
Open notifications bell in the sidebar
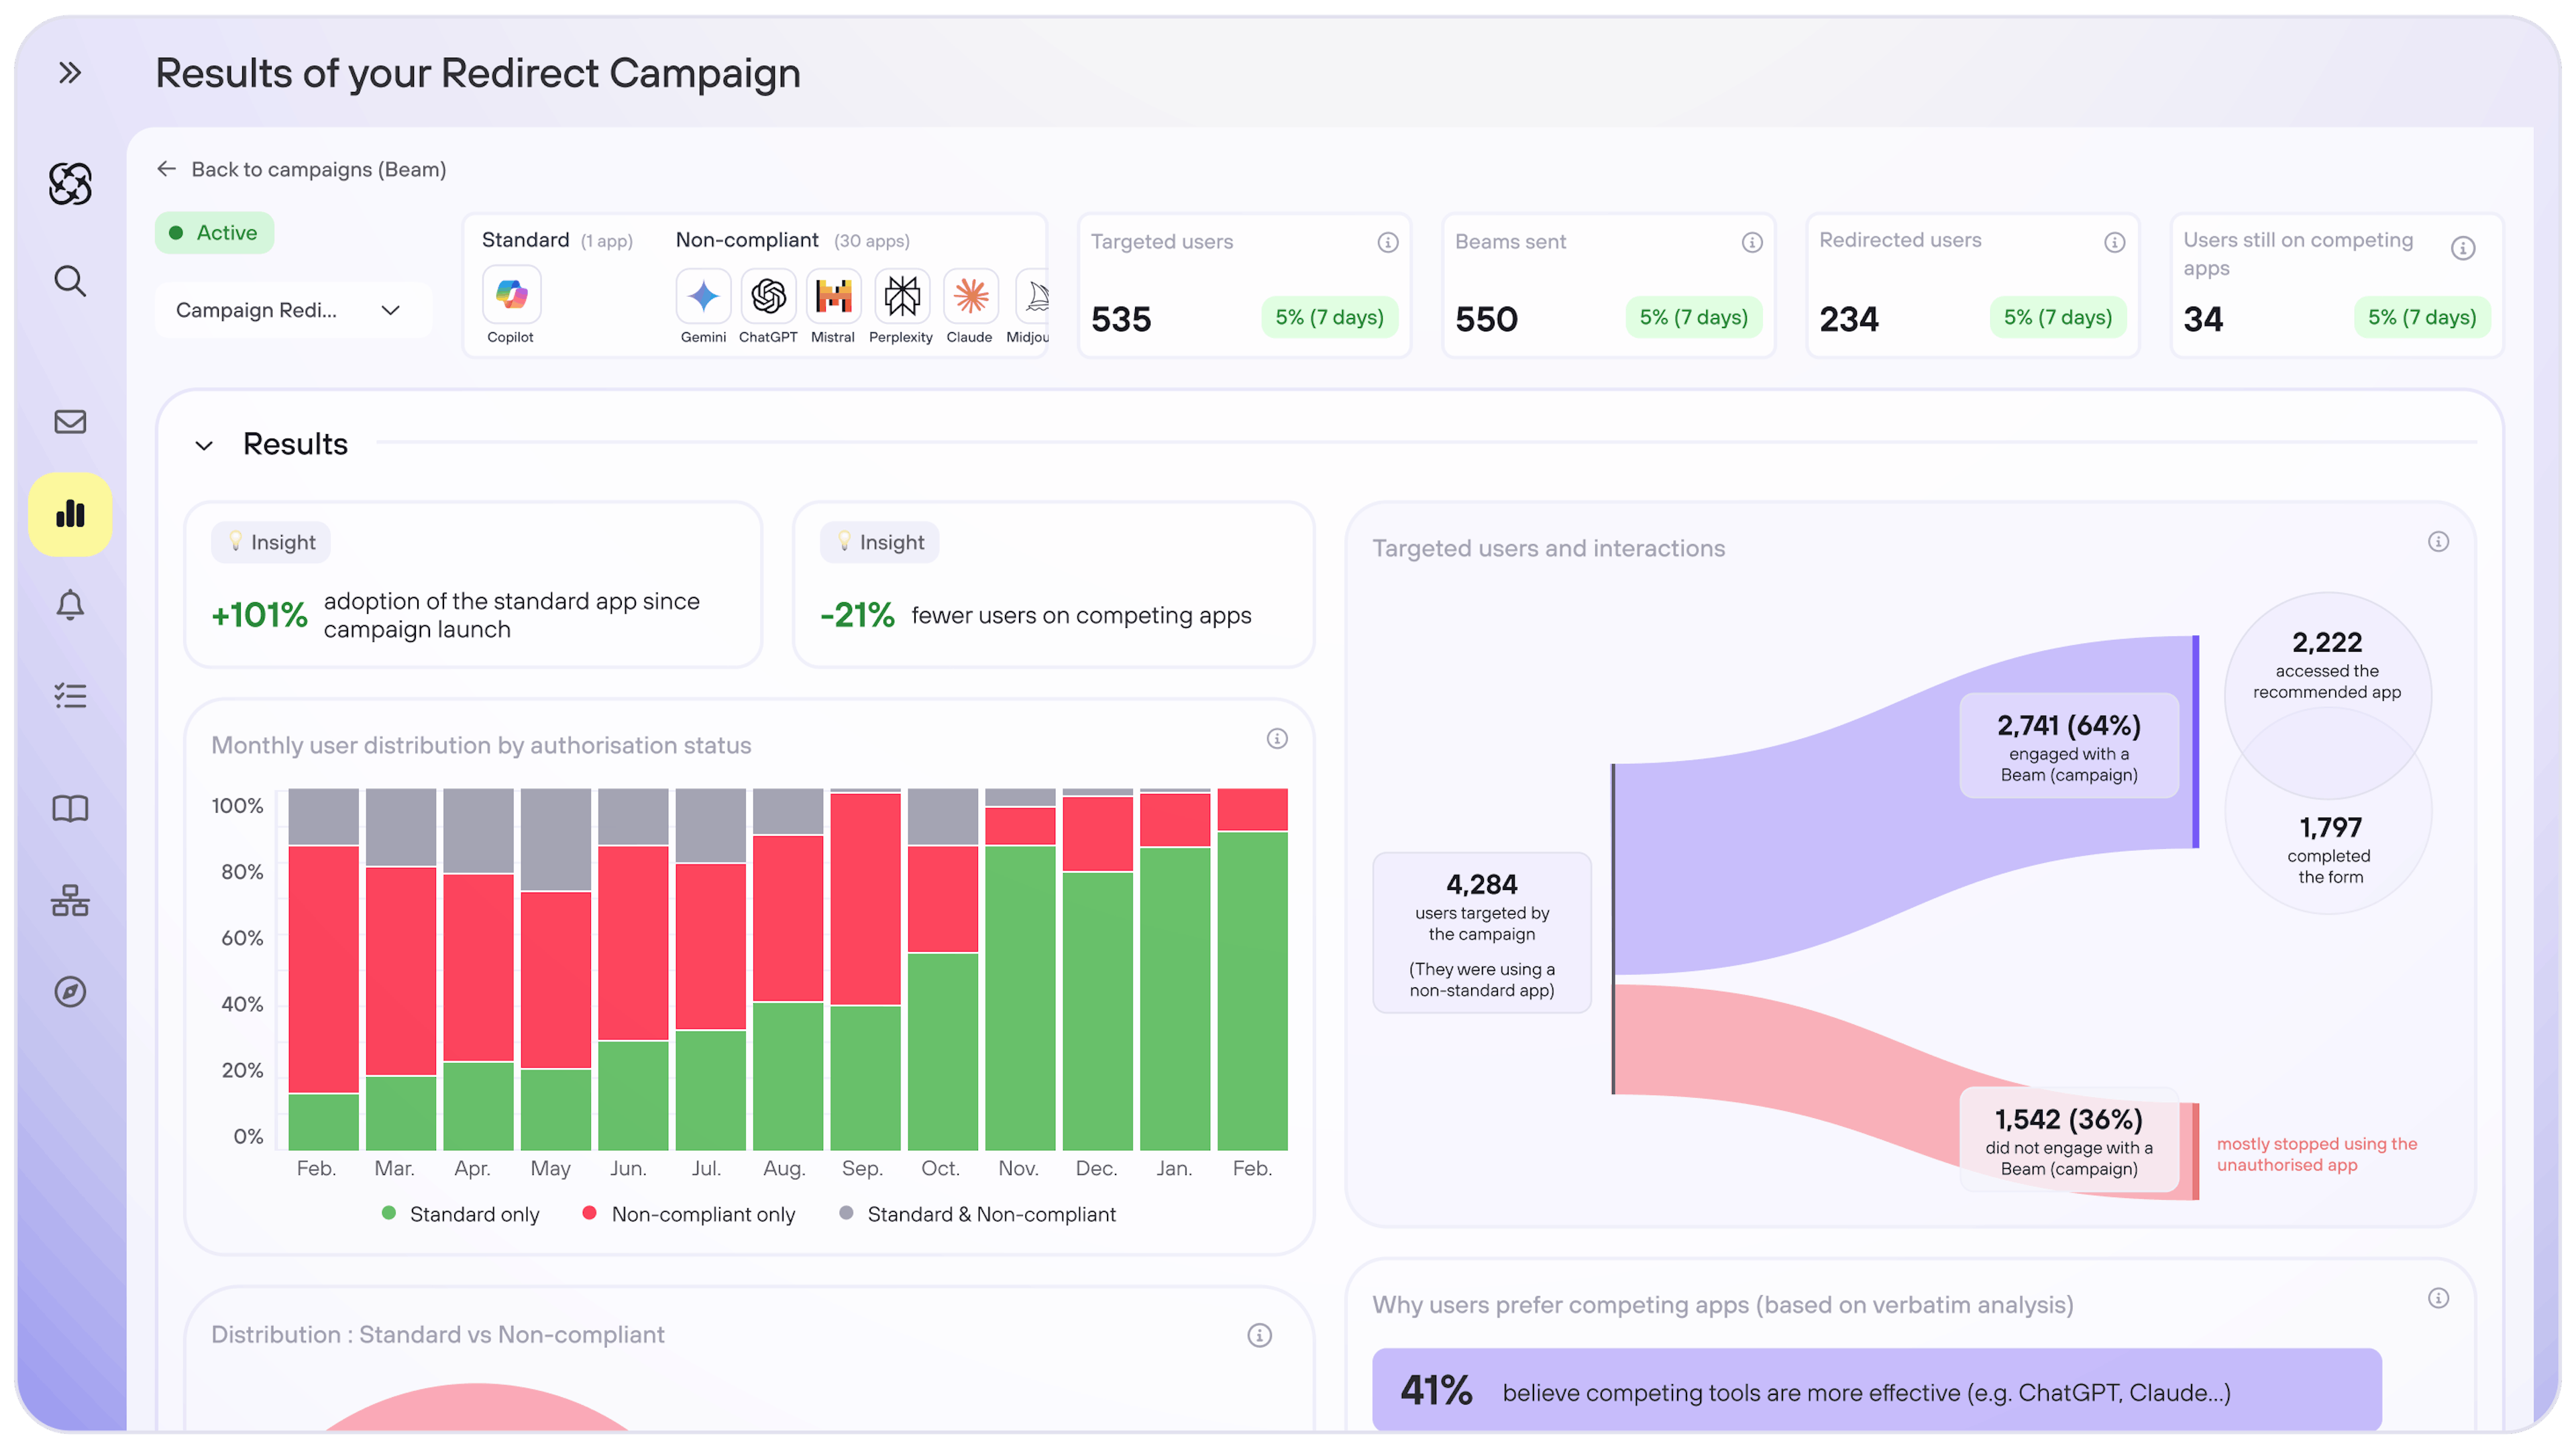[69, 605]
